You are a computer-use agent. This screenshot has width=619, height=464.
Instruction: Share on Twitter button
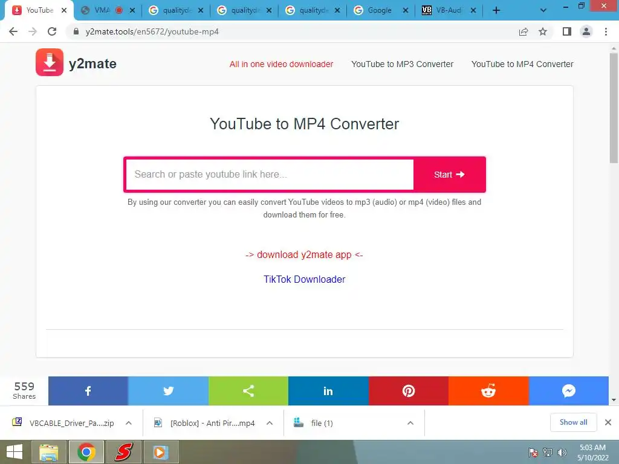click(168, 391)
